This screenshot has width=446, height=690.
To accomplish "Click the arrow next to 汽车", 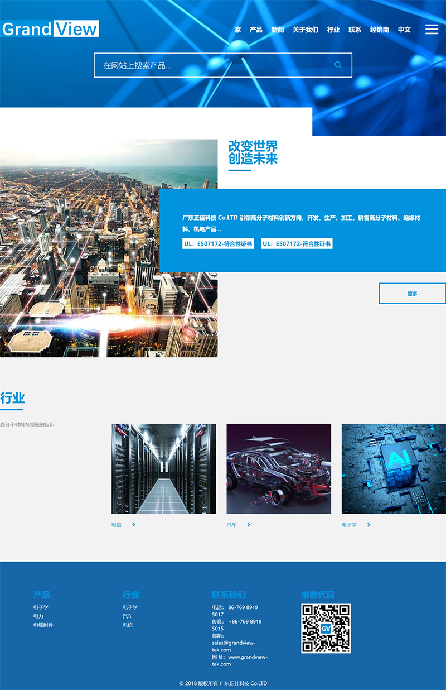I will pyautogui.click(x=249, y=525).
